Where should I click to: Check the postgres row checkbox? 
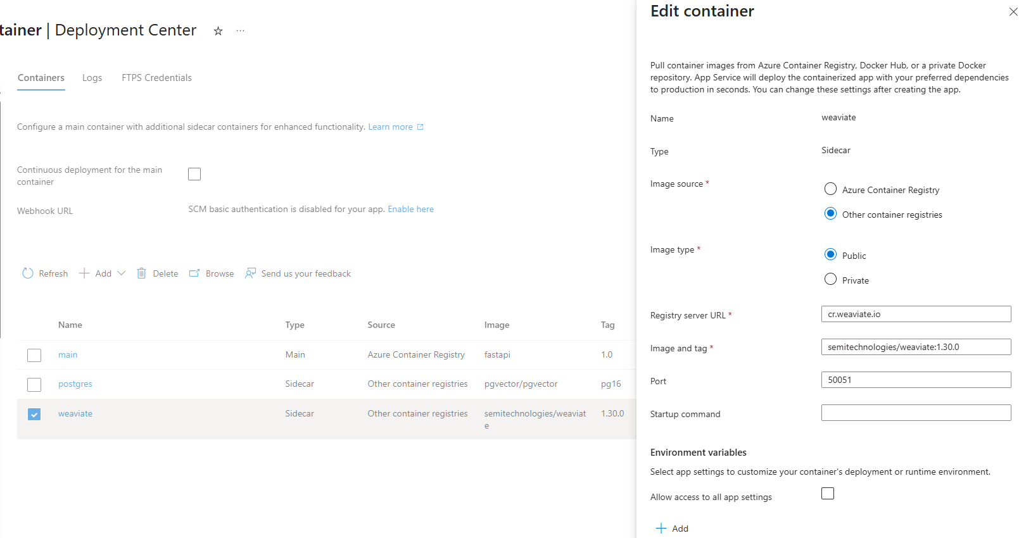click(x=34, y=385)
